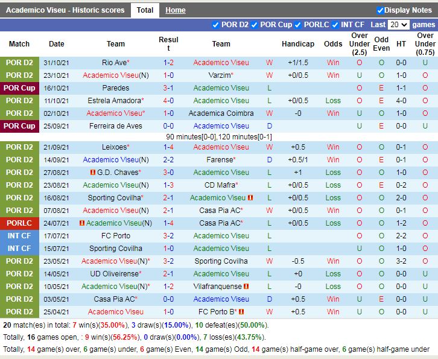
Task: Click the Handicap column header
Action: pyautogui.click(x=297, y=44)
